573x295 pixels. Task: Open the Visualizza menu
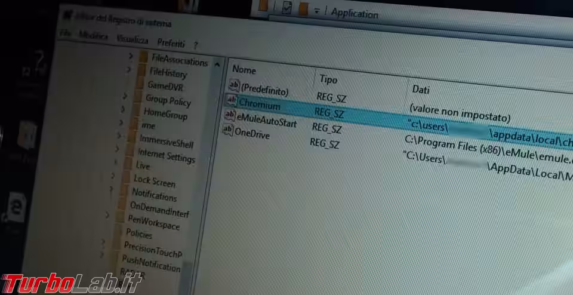coord(133,39)
